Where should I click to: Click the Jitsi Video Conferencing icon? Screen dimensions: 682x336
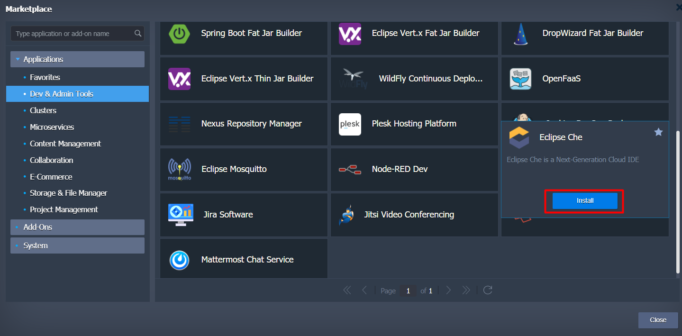tap(346, 215)
